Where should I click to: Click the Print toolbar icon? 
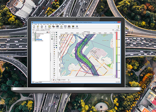pos(42,27)
